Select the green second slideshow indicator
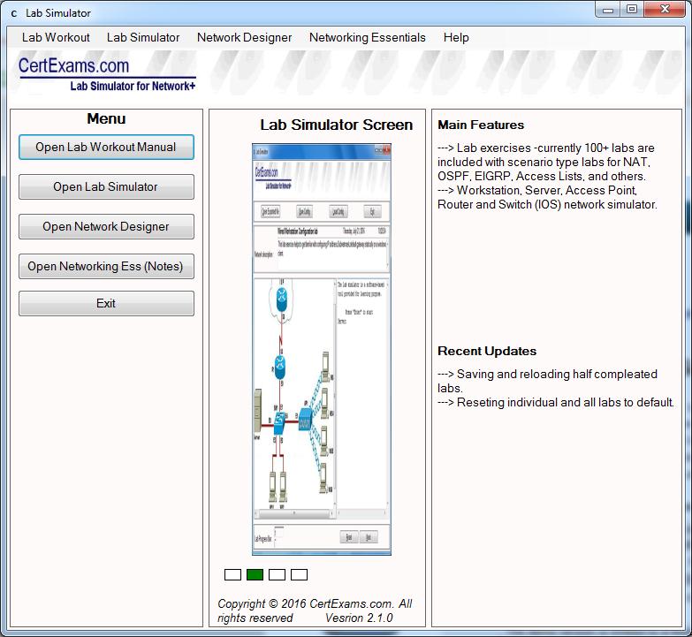The width and height of the screenshot is (692, 637). click(255, 574)
